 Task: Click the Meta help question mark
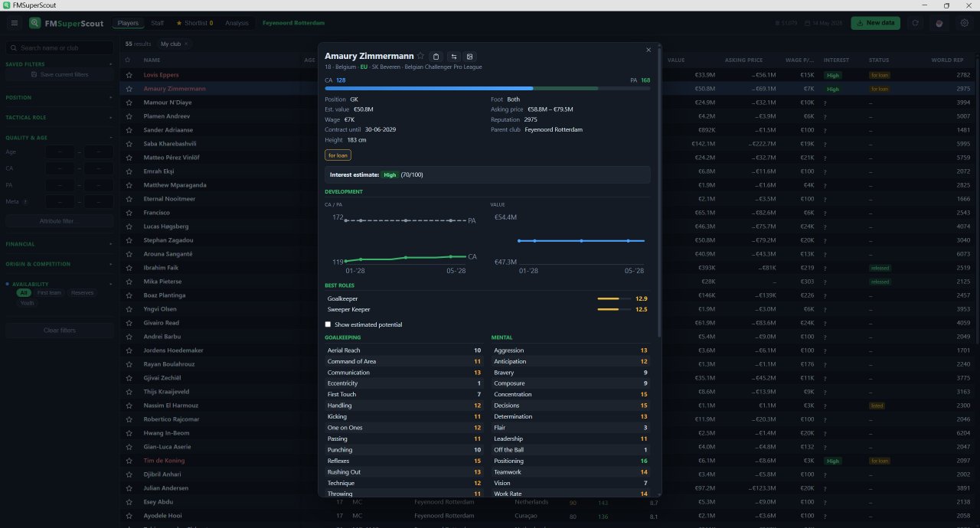coord(26,202)
